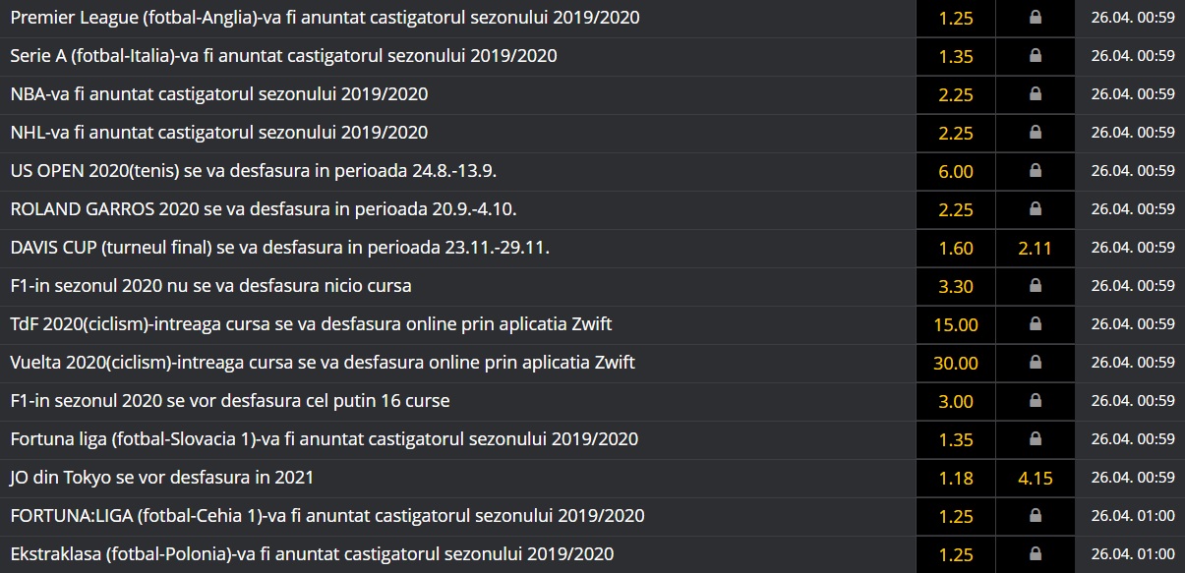Select odds 1.60 for DAVIS CUP

click(x=956, y=248)
